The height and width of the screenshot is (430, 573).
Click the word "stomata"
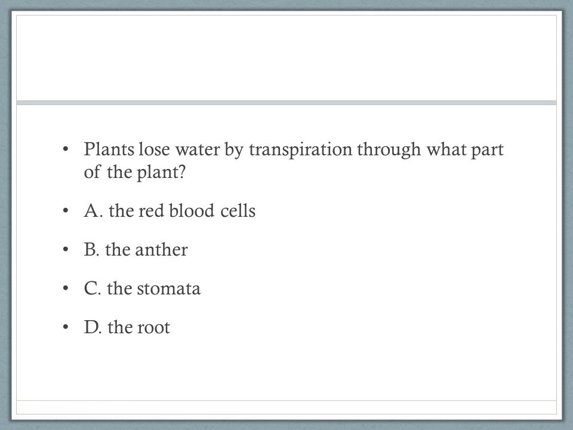point(169,289)
